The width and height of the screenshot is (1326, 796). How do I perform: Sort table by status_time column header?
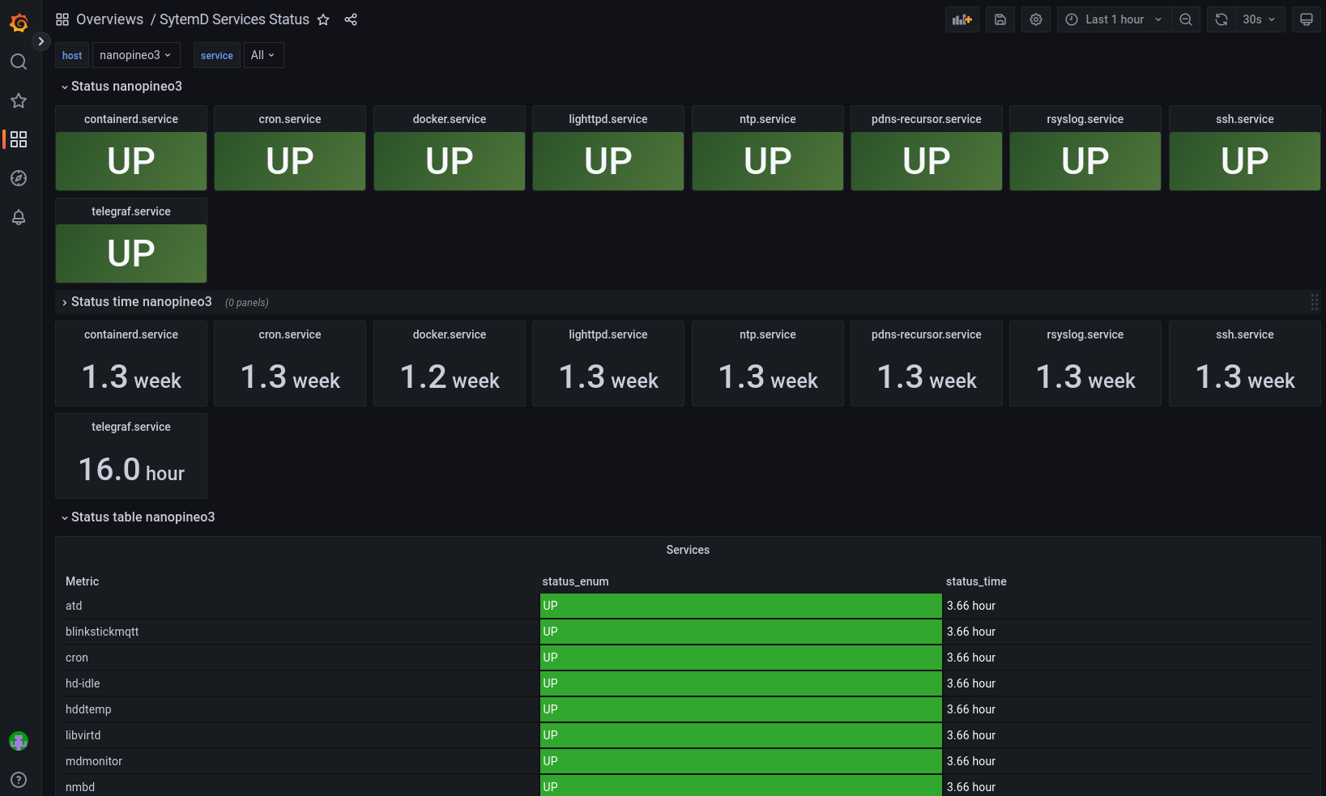click(x=976, y=581)
